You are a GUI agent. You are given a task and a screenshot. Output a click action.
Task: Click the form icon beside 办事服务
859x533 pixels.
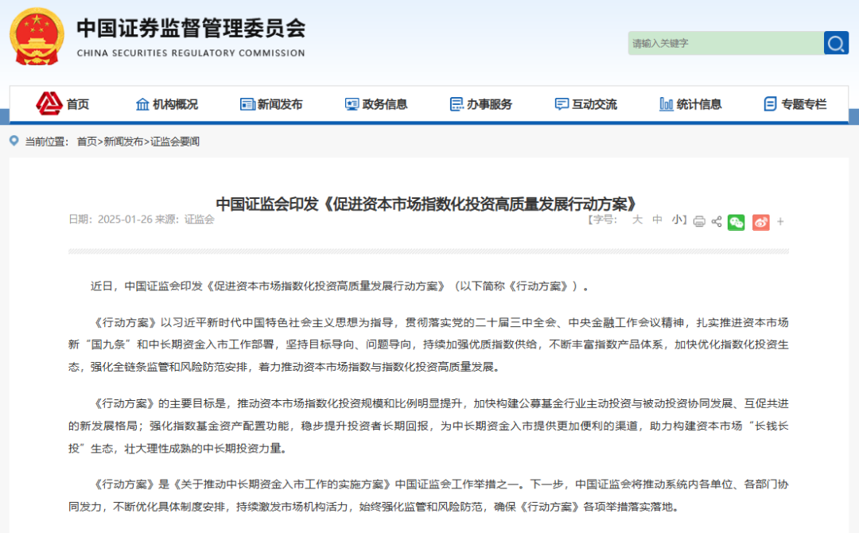[457, 104]
